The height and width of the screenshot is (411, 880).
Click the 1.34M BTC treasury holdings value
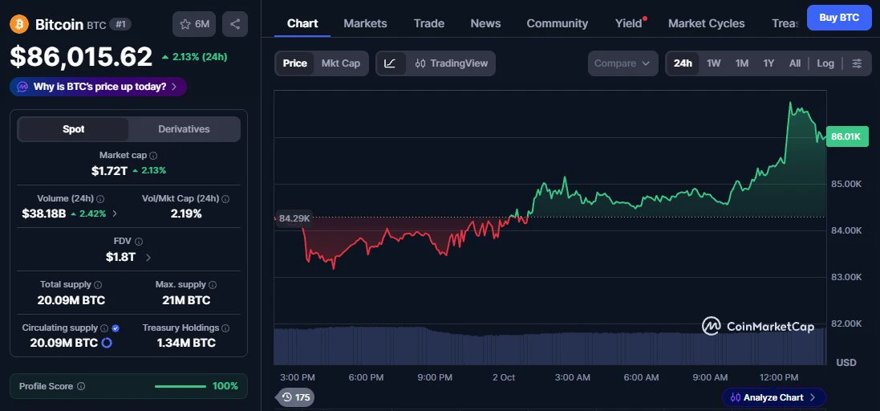186,343
